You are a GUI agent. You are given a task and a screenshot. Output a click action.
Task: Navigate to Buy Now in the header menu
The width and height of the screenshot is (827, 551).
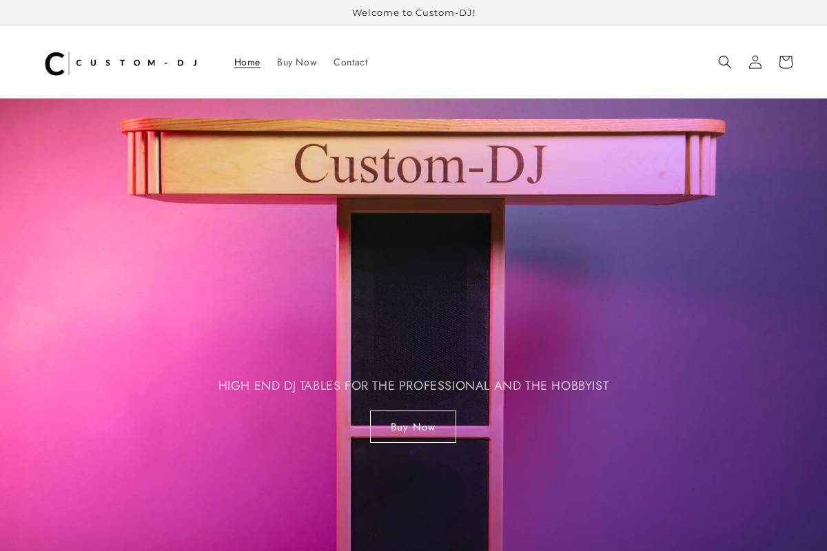pyautogui.click(x=297, y=62)
